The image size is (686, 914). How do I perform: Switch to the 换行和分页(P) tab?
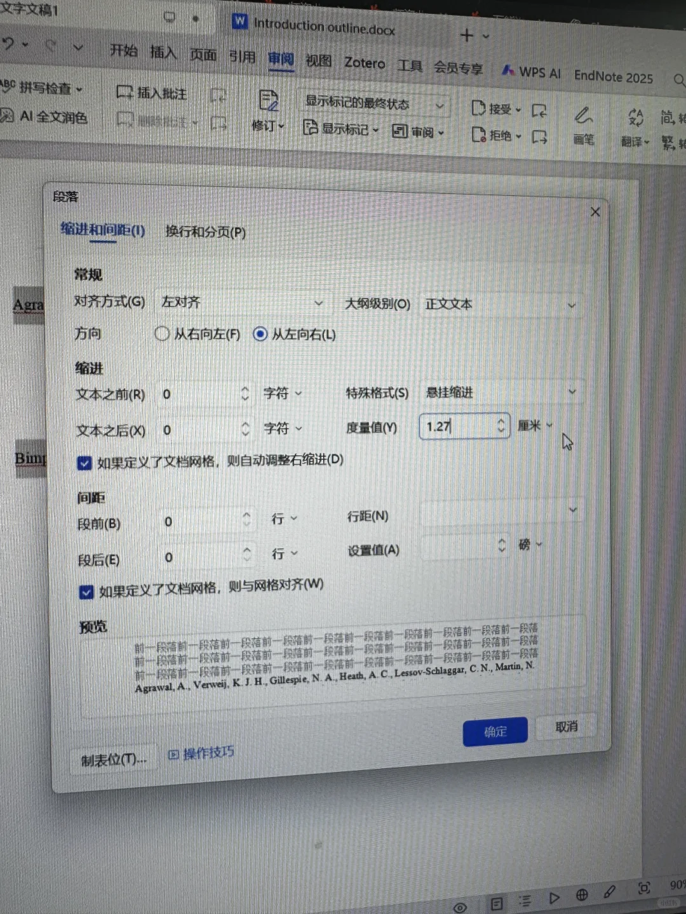tap(204, 233)
